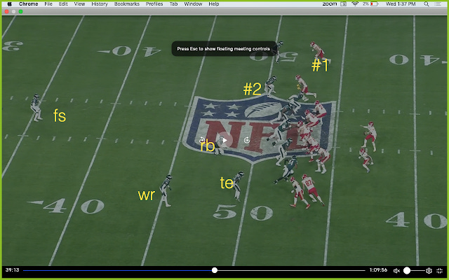Open the Edit menu
449x280 pixels.
[x=63, y=4]
